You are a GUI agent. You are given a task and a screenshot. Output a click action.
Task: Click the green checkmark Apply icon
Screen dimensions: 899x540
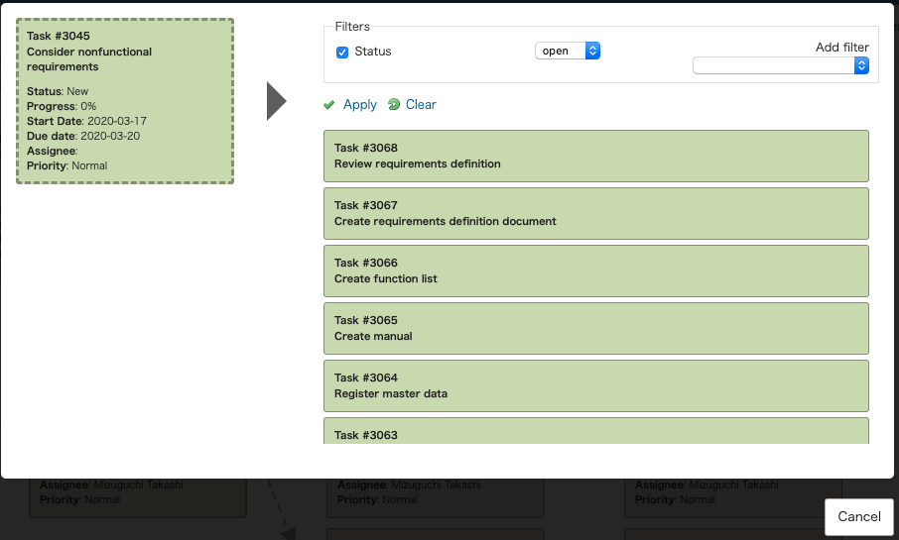(x=329, y=105)
